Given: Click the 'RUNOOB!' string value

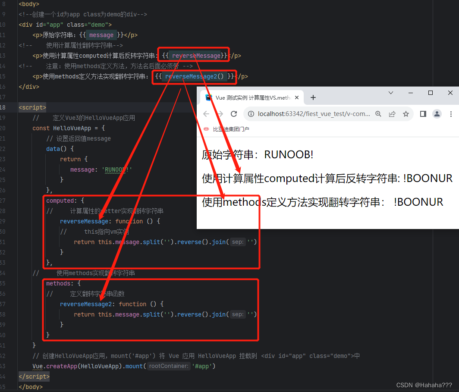Looking at the screenshot, I should coord(117,169).
